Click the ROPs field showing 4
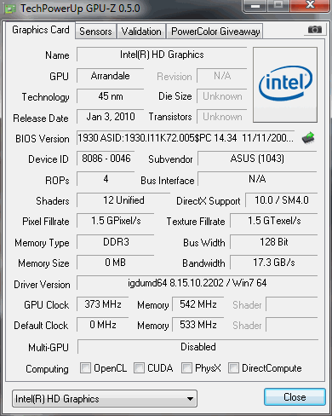 point(106,179)
